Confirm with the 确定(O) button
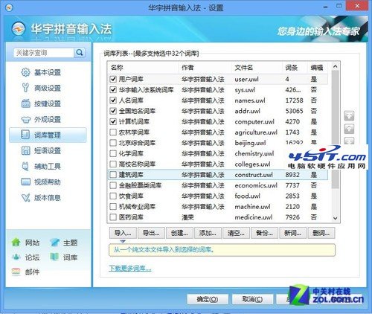 coord(208,299)
